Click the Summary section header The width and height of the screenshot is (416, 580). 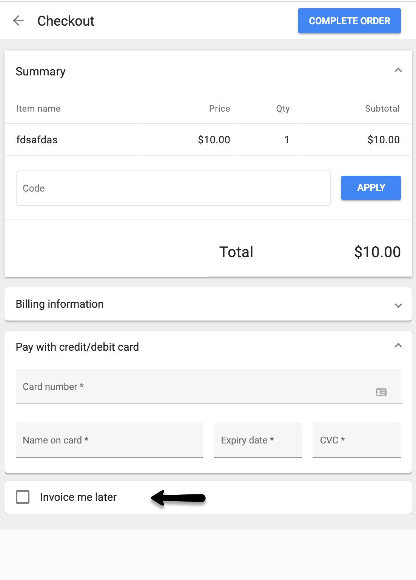[x=41, y=71]
